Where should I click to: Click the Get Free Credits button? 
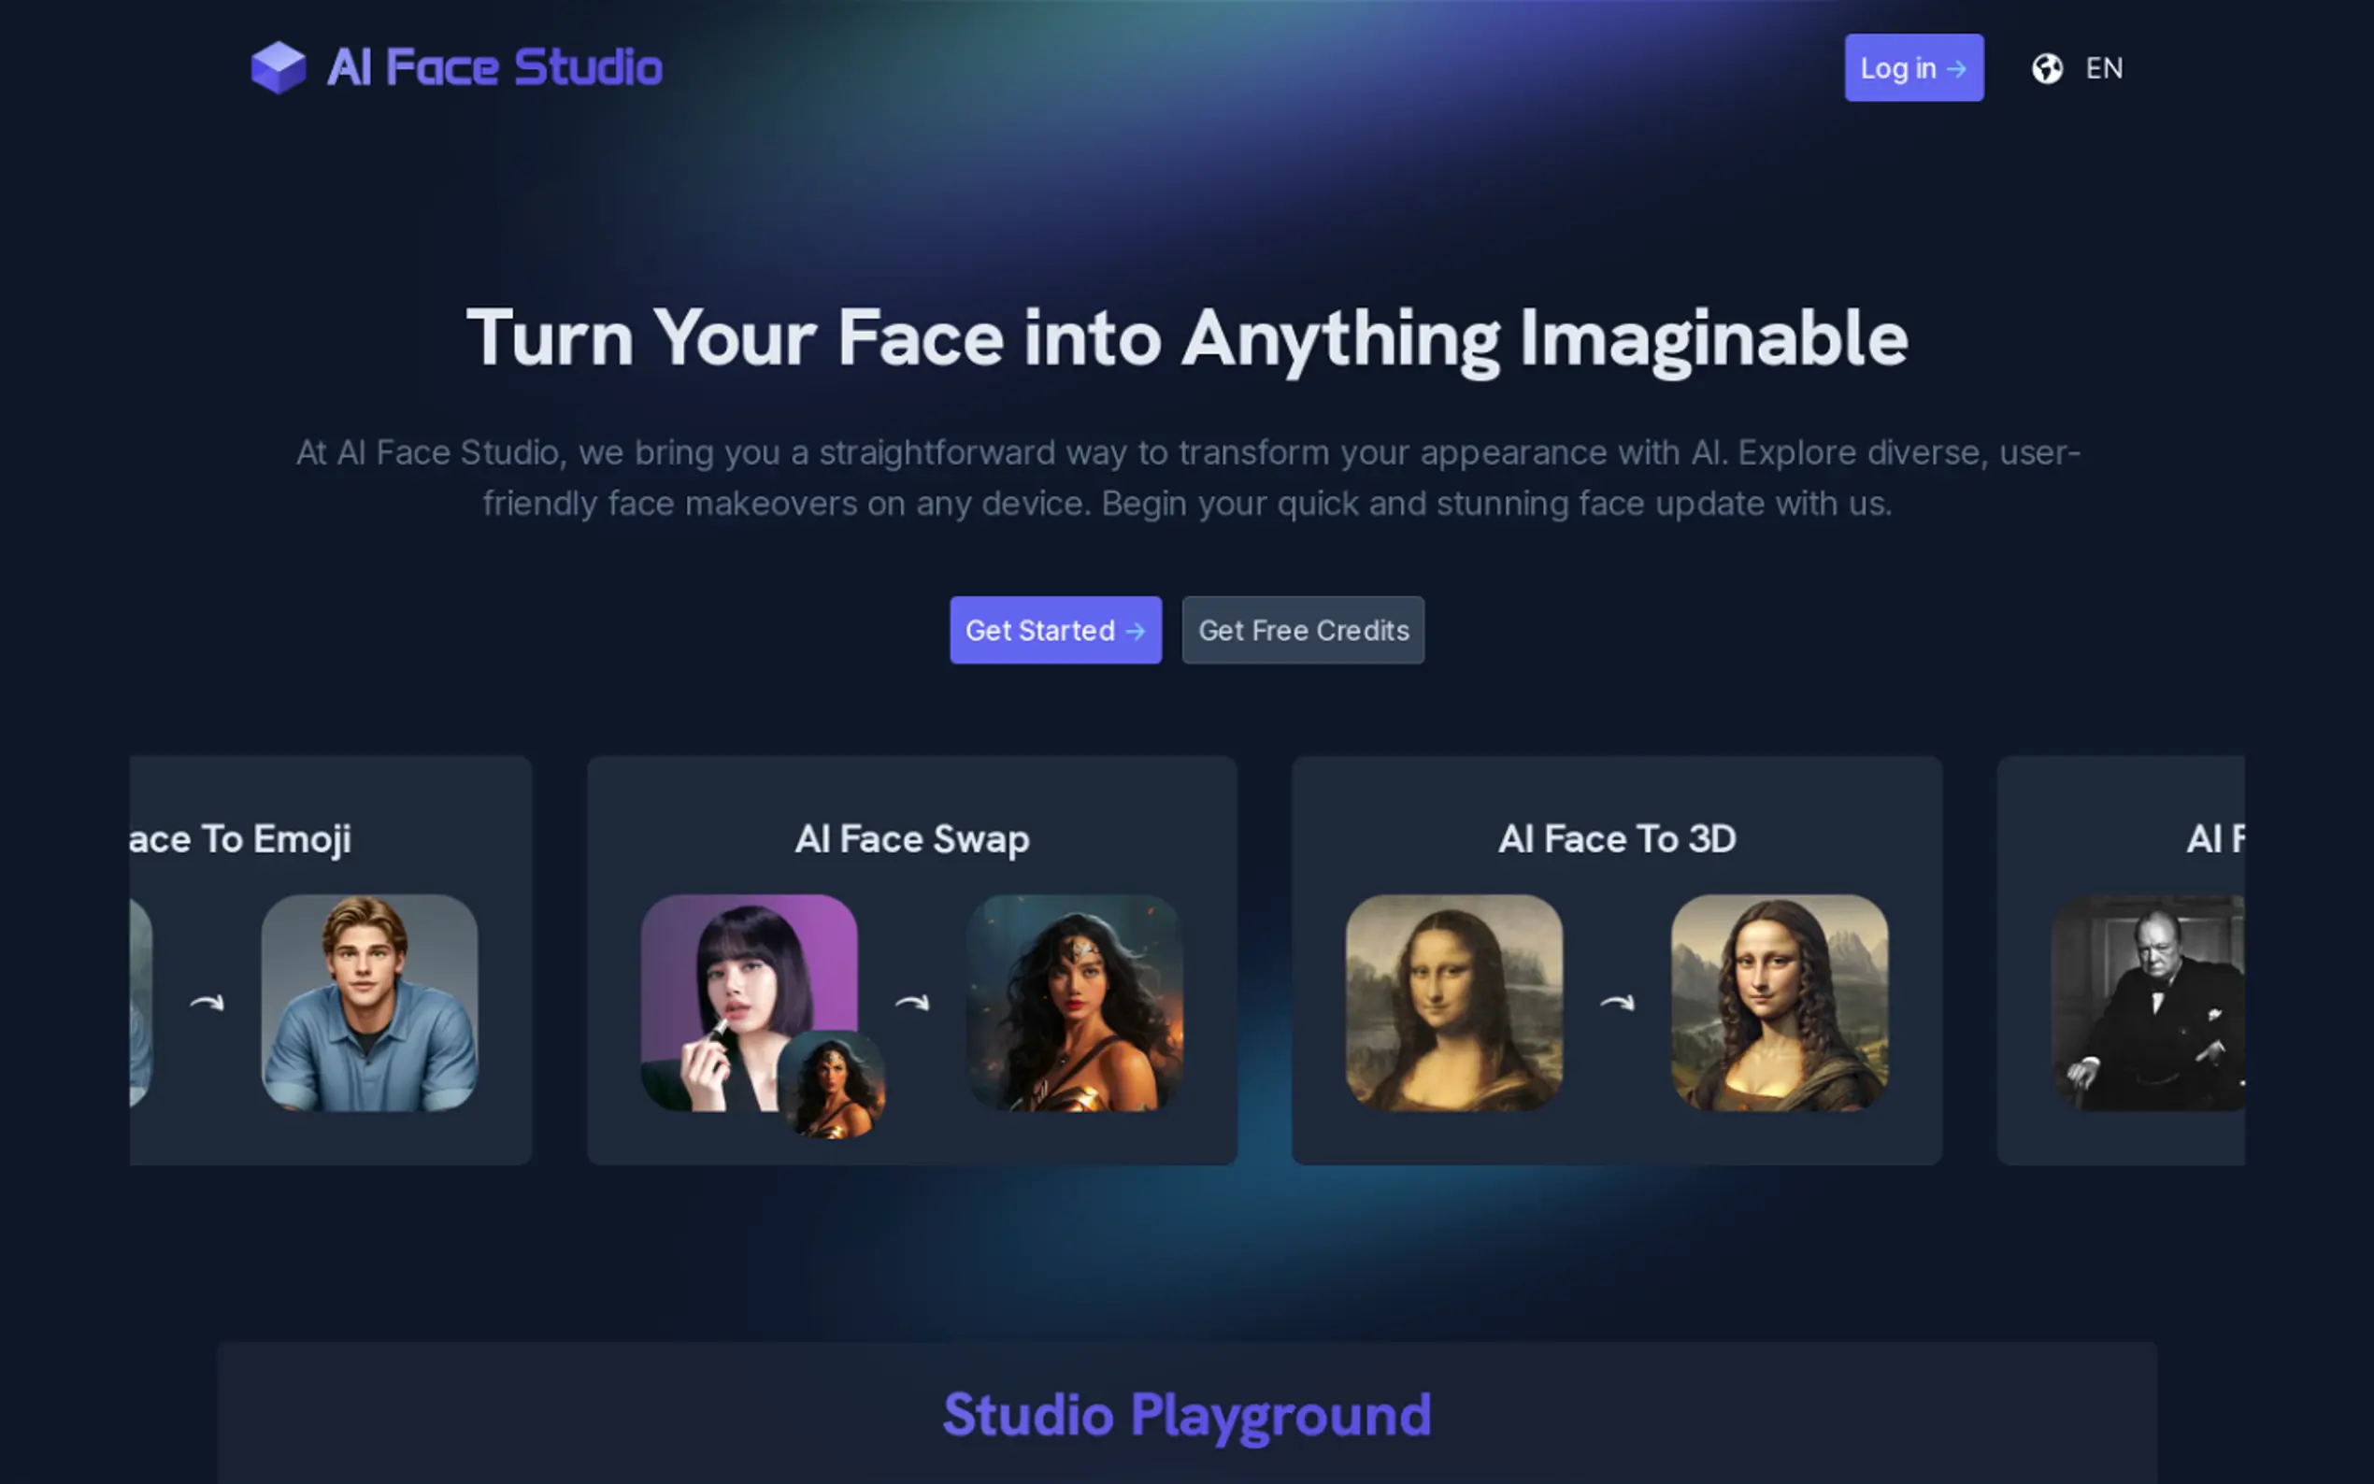[x=1302, y=630]
